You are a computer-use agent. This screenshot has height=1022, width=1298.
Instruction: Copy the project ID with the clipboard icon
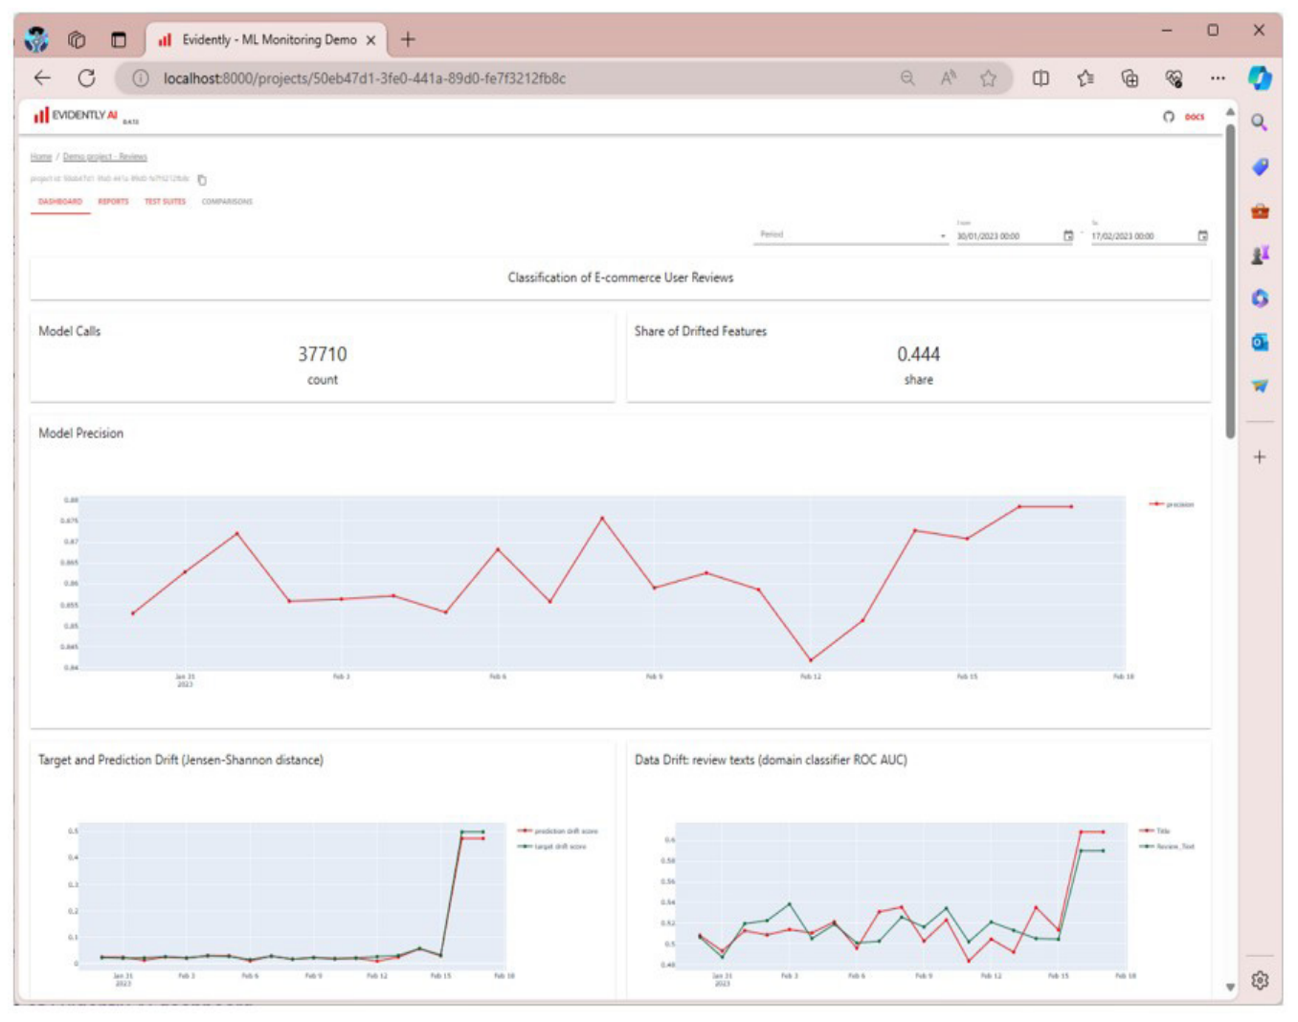tap(202, 180)
